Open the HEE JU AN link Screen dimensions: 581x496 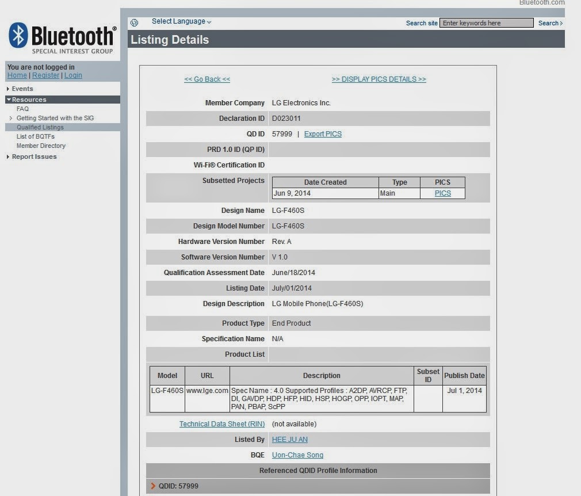[290, 440]
